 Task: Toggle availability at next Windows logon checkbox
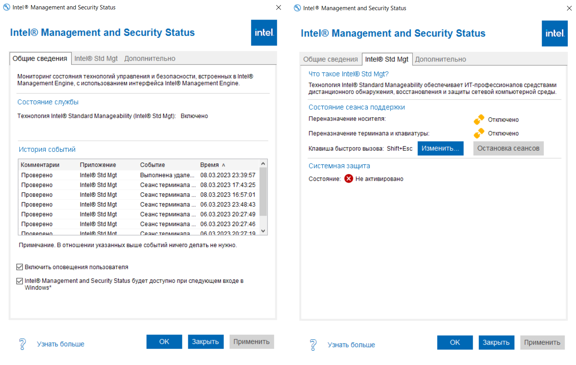20,281
